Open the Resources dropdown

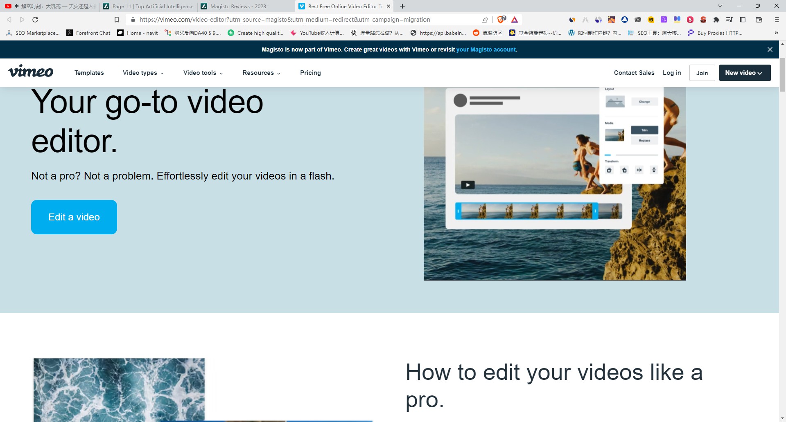coord(261,73)
